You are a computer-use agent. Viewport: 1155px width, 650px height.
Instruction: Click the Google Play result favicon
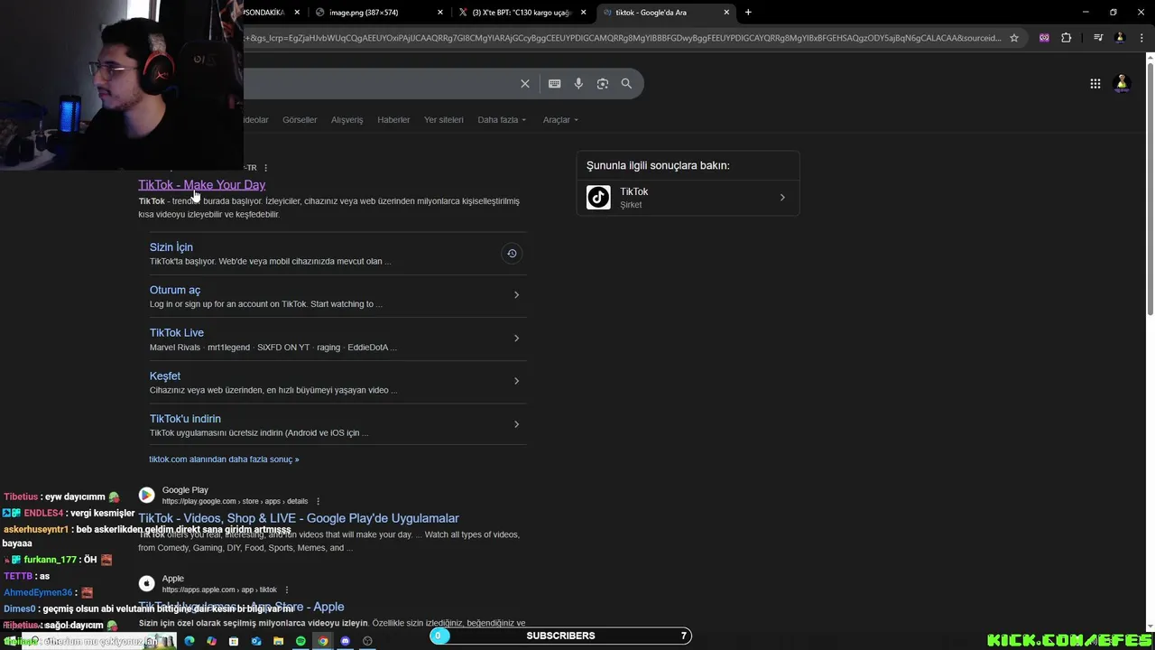coord(146,495)
